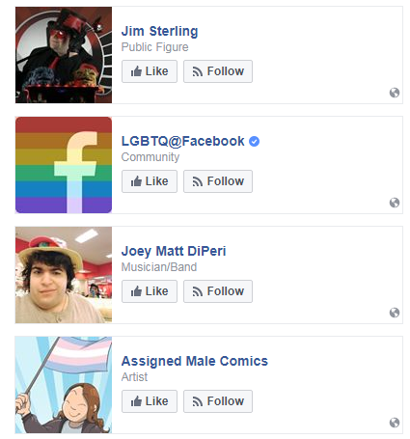Follow the LGBTQ@Facebook community page
Viewport: 410px width, 439px height.
point(218,181)
